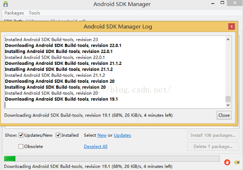Open the Packages menu

14,13
